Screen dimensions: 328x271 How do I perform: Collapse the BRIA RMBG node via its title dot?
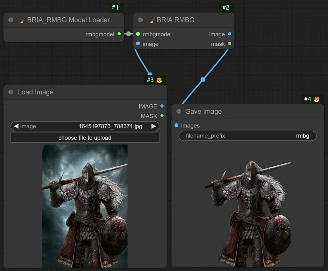[x=140, y=20]
